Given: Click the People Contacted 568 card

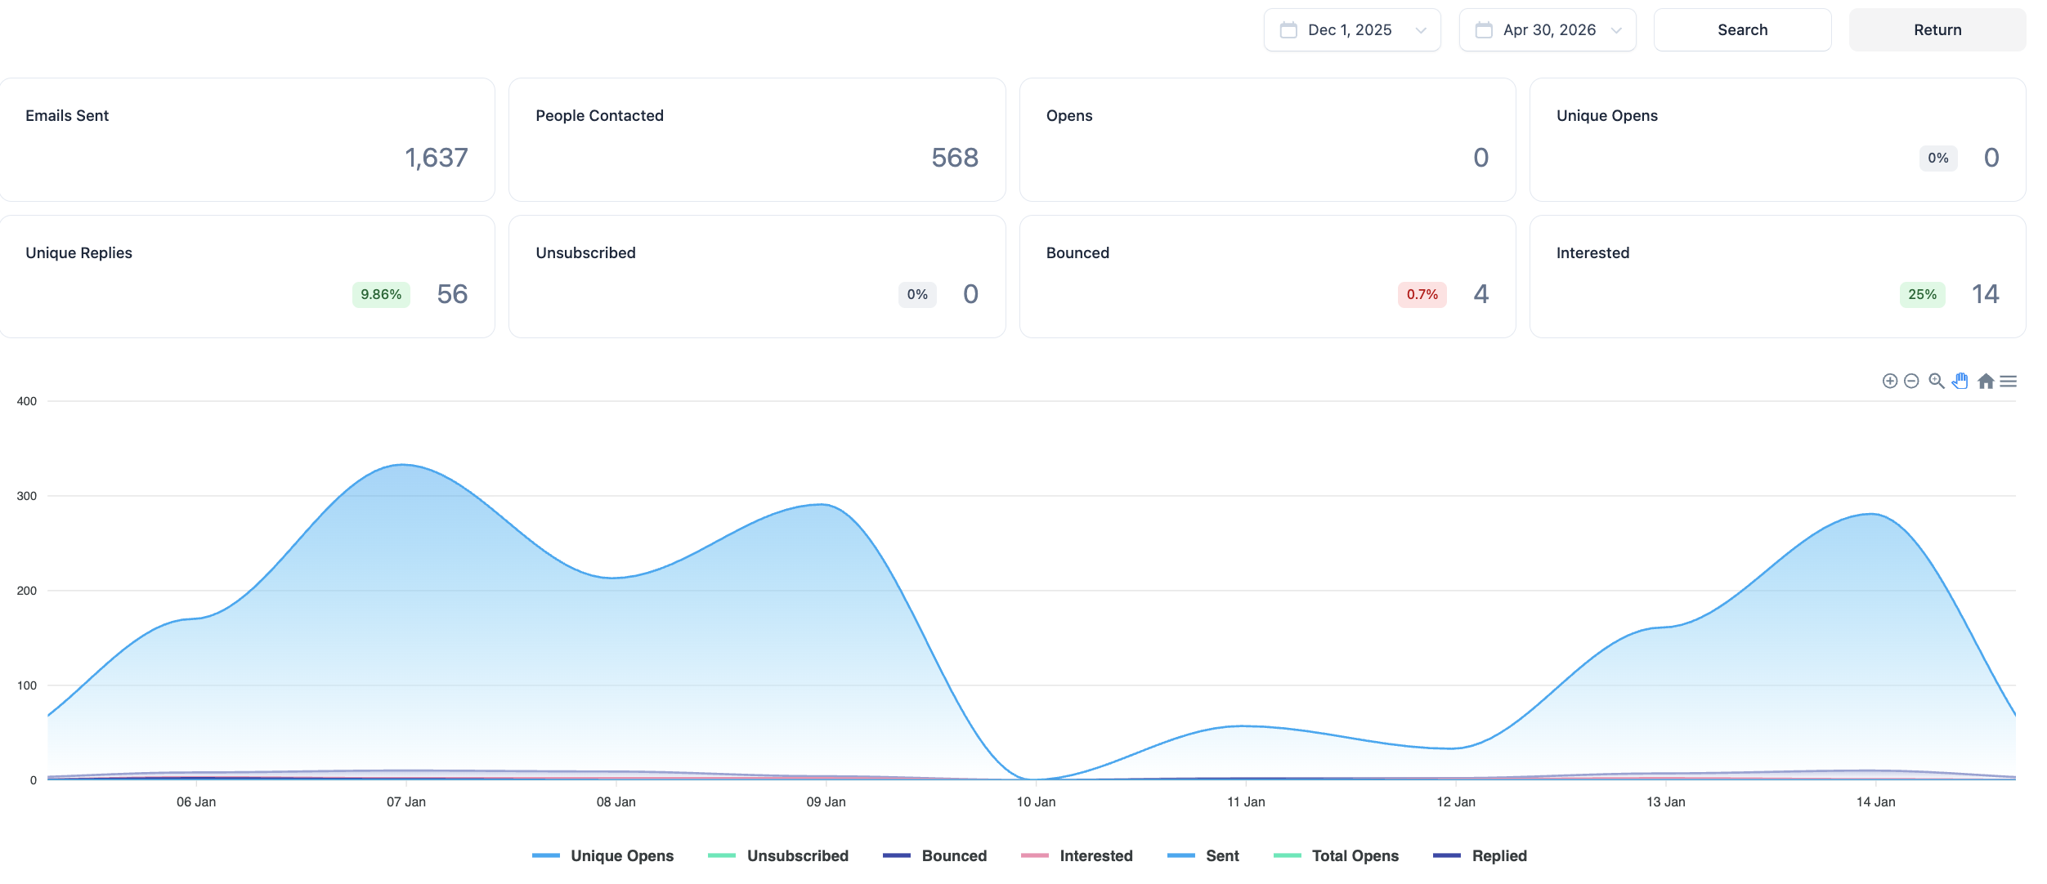Looking at the screenshot, I should [x=757, y=140].
